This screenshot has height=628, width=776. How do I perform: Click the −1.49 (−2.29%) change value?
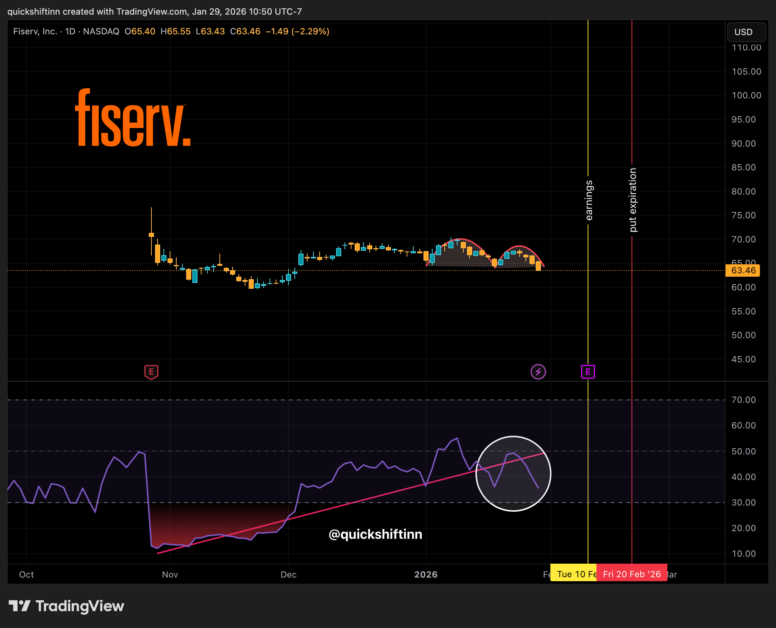pos(297,31)
